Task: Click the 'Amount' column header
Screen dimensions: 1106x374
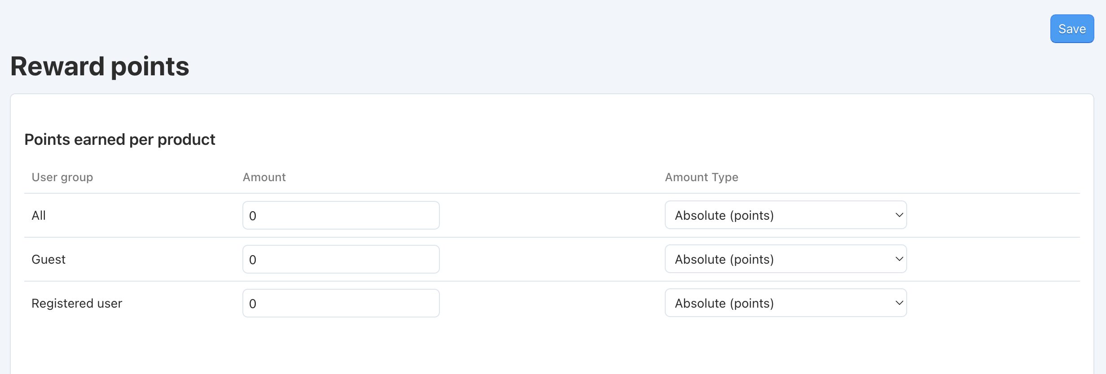Action: point(264,177)
